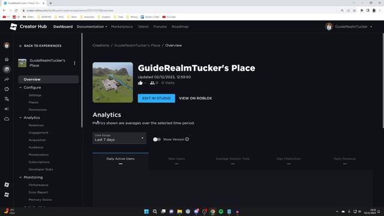Open a new browser tab

(x=50, y=3)
